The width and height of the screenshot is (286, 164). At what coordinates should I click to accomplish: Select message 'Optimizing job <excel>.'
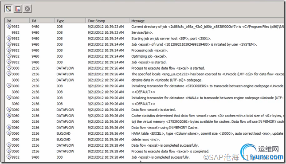click(149, 56)
